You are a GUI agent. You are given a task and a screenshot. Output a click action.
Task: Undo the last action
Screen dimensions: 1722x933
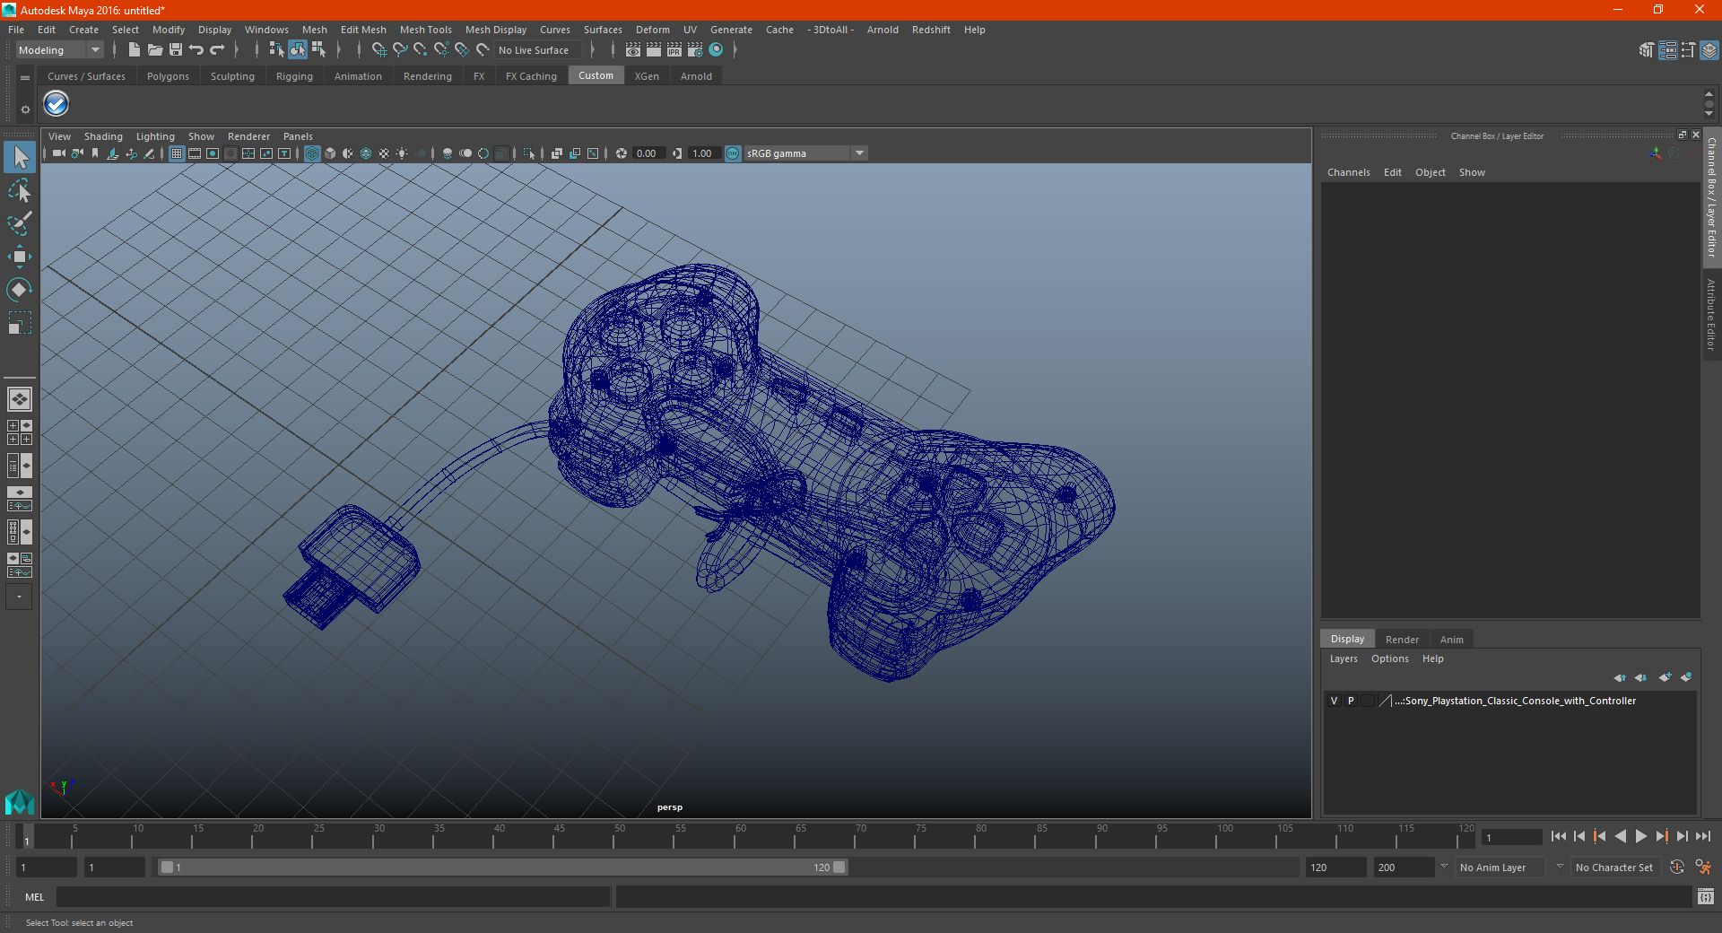196,50
